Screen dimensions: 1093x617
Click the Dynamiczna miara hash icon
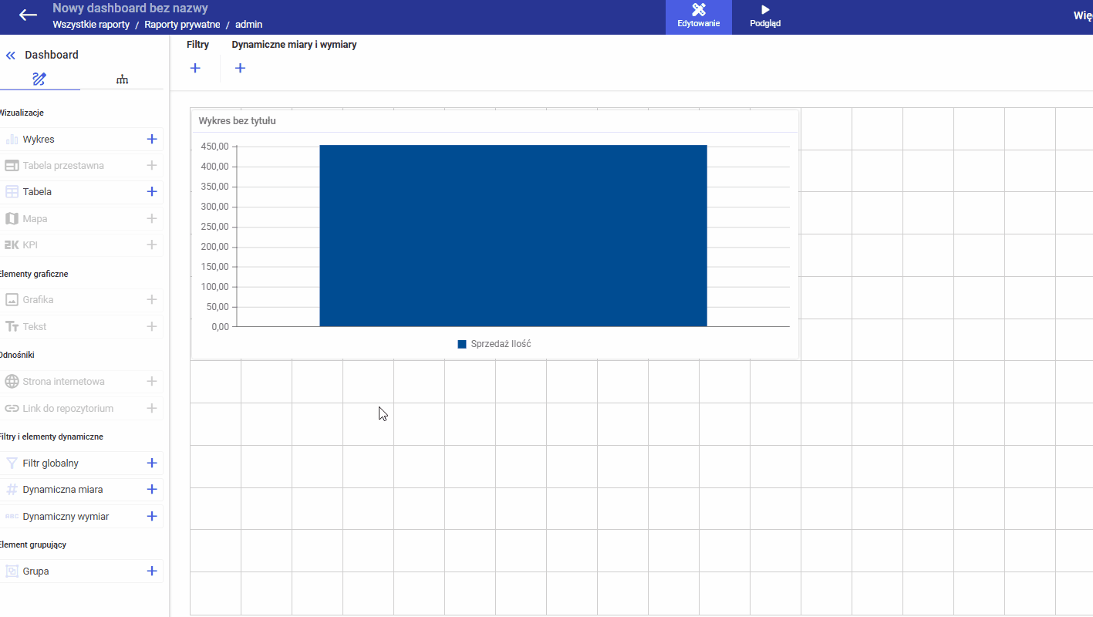pyautogui.click(x=12, y=490)
